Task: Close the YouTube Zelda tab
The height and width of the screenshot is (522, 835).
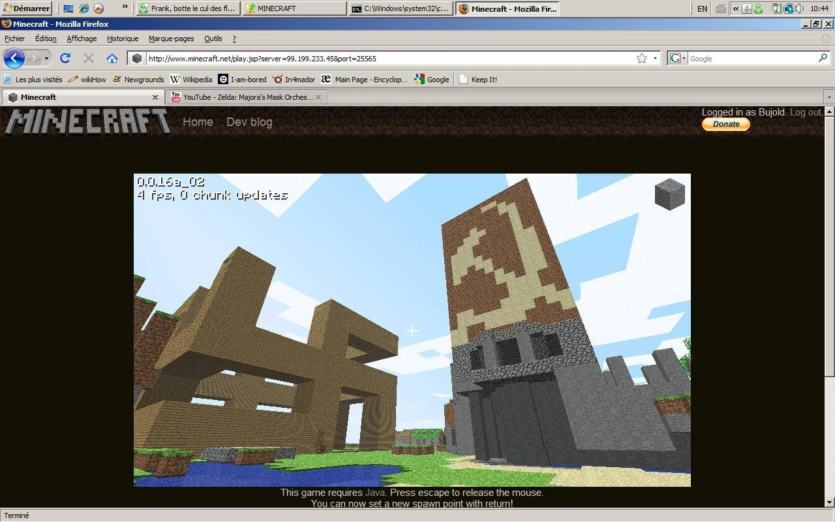Action: click(x=318, y=97)
